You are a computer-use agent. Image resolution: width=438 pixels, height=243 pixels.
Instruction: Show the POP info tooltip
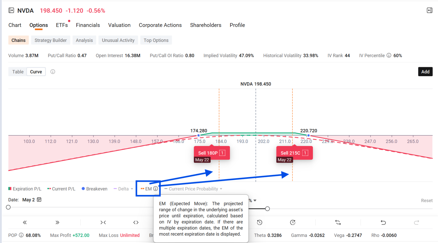pyautogui.click(x=21, y=235)
